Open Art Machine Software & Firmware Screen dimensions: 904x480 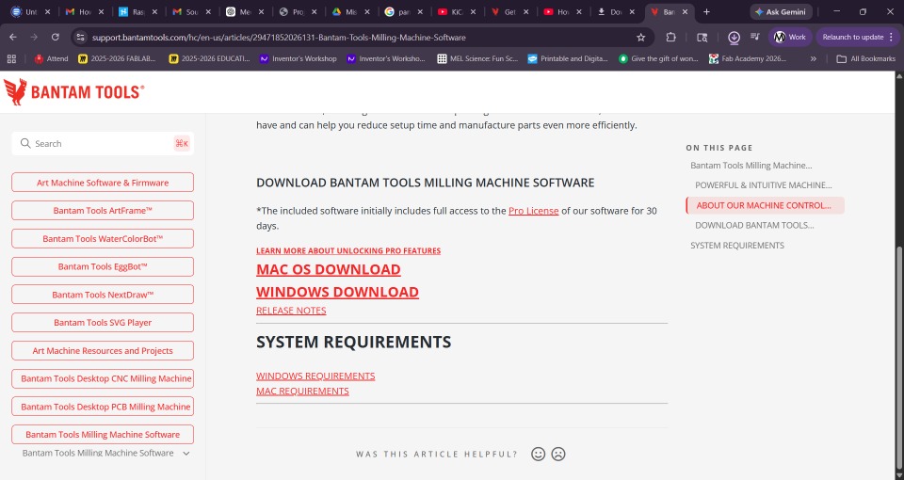pos(103,183)
